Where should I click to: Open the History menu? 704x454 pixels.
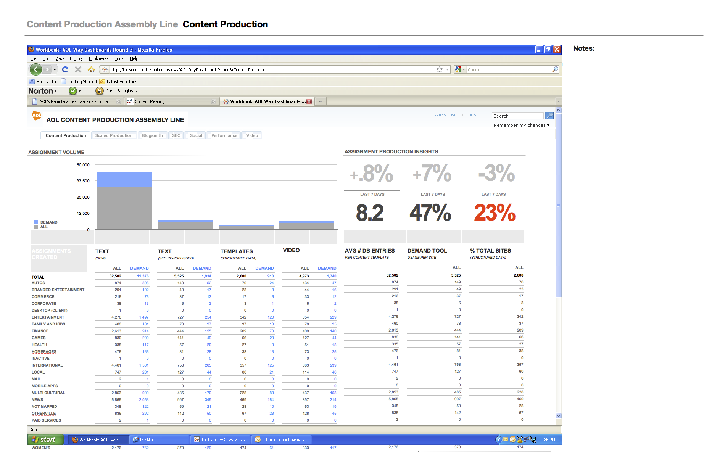pyautogui.click(x=76, y=58)
